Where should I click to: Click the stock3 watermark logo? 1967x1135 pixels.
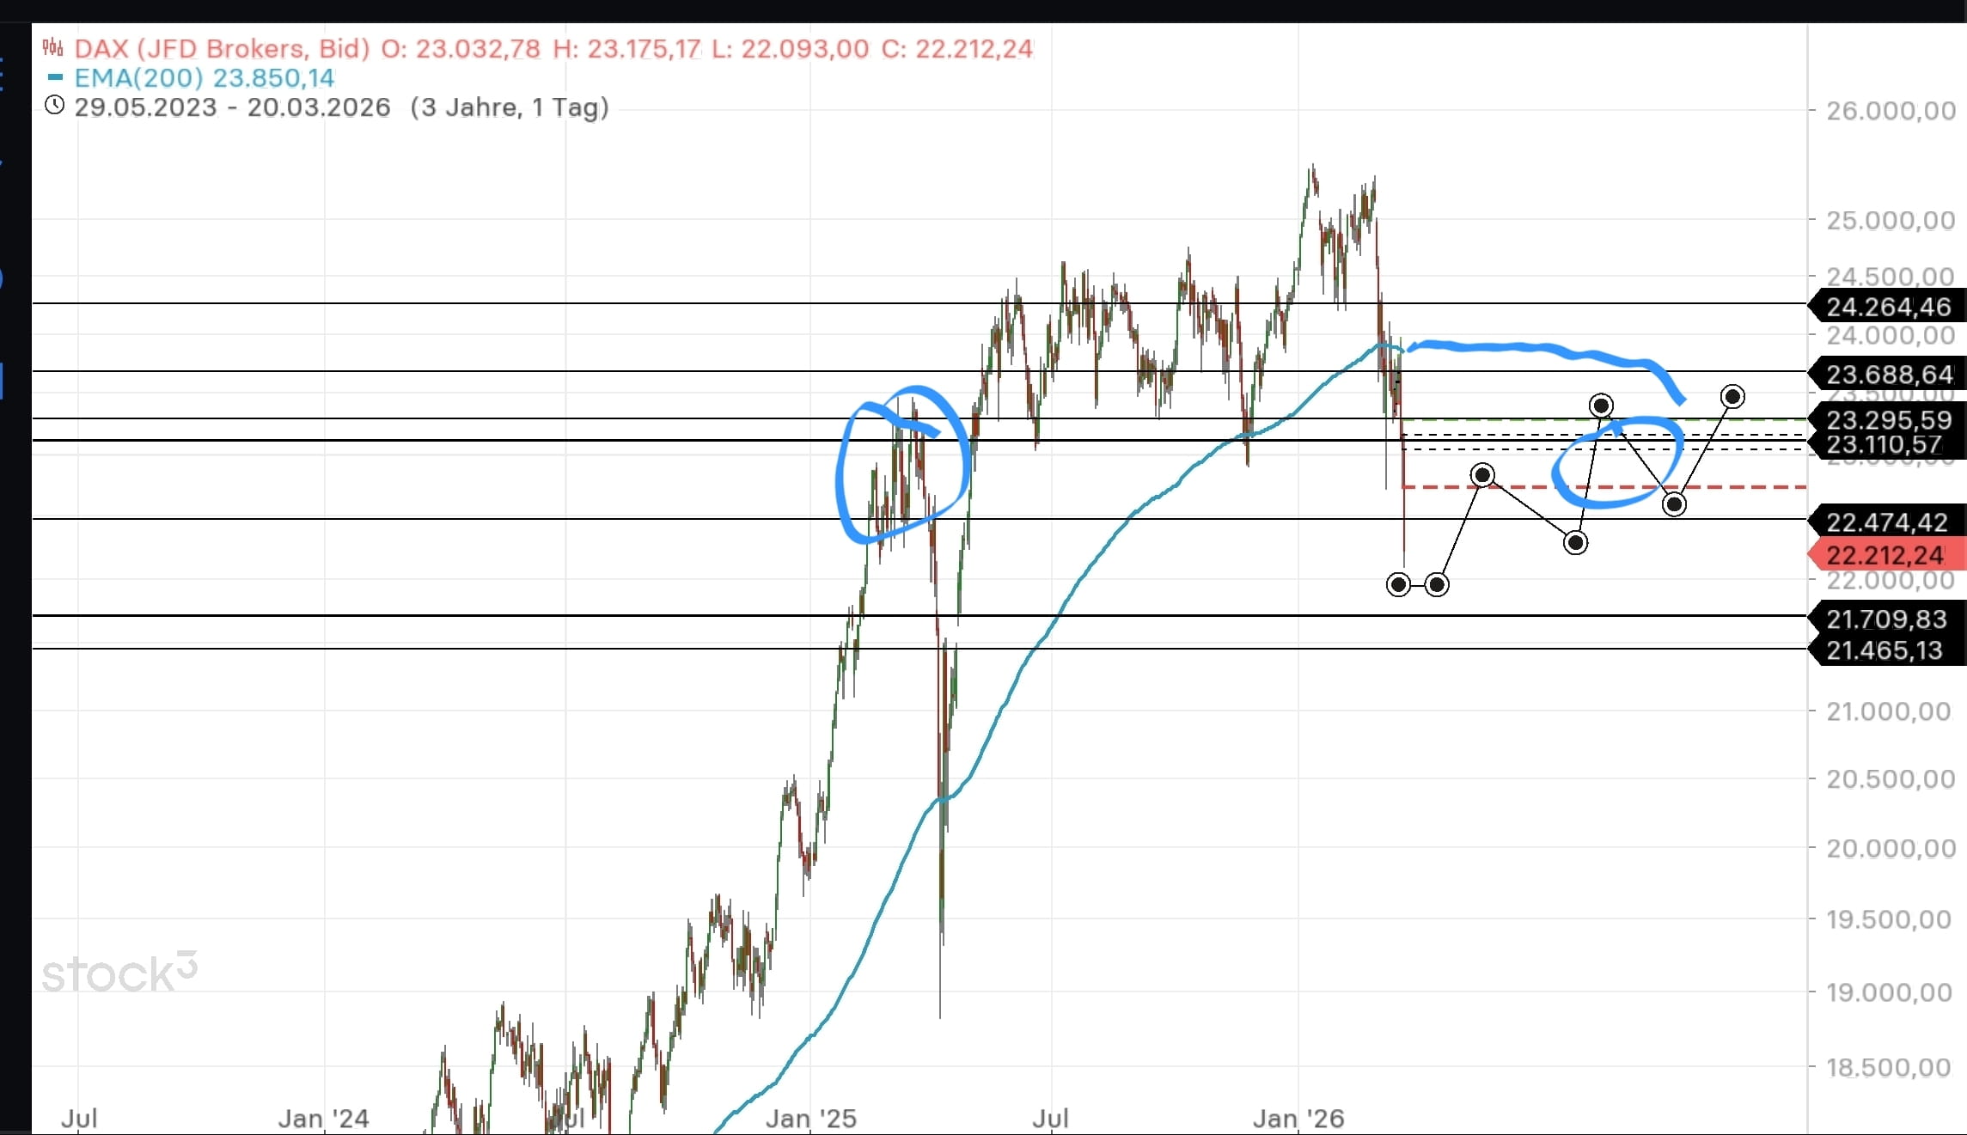click(119, 973)
